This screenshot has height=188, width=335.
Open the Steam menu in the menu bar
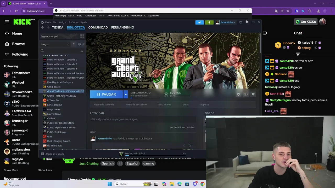48,22
